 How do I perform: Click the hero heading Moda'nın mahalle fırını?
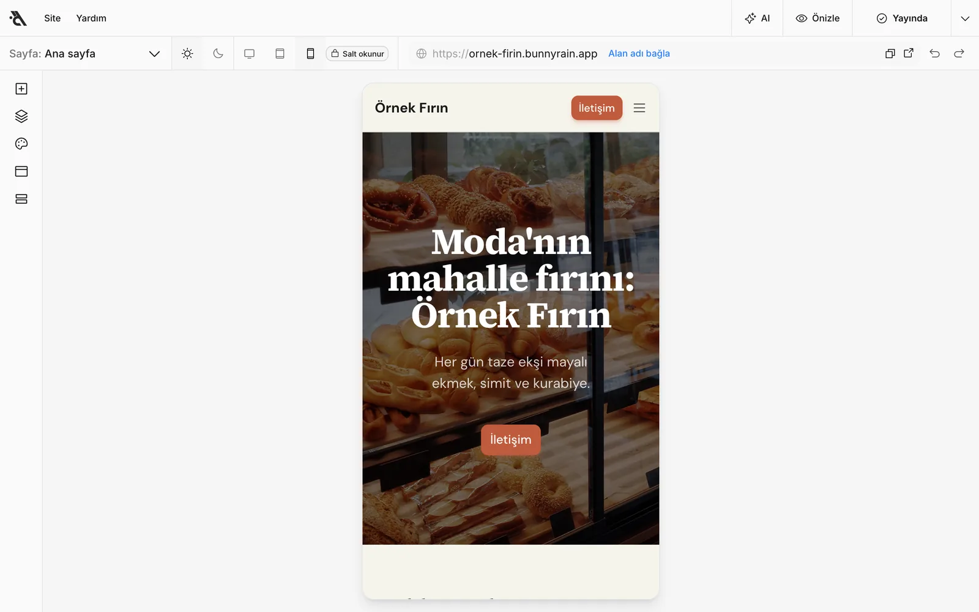tap(511, 278)
